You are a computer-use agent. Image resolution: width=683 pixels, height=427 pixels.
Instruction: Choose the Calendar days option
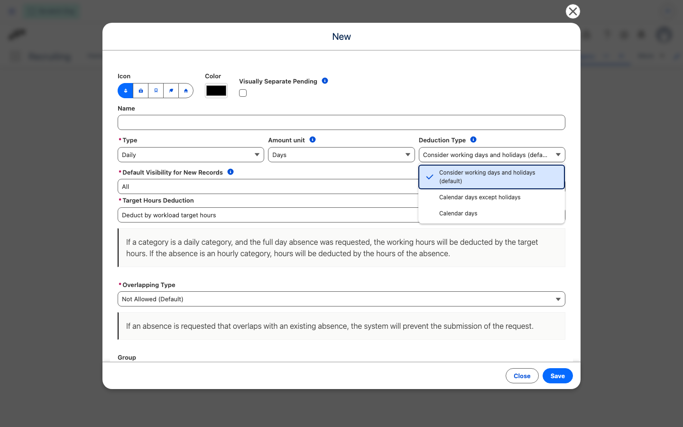pyautogui.click(x=492, y=213)
